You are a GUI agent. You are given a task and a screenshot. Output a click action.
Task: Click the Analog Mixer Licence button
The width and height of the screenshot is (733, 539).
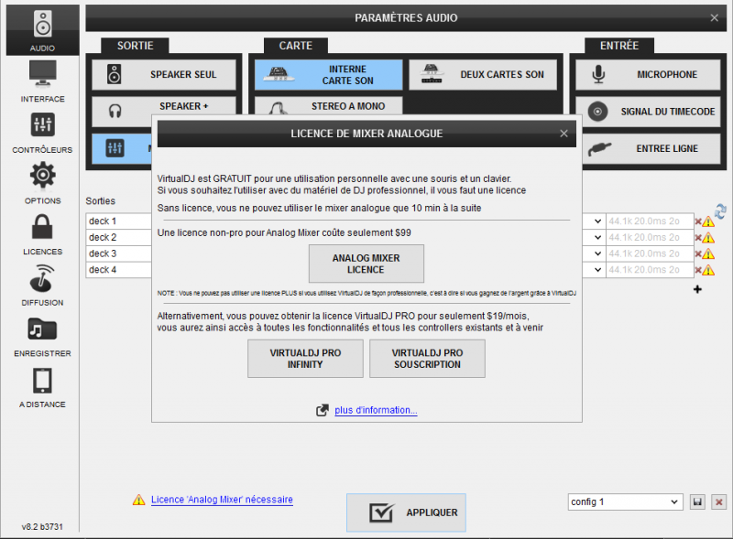point(366,264)
